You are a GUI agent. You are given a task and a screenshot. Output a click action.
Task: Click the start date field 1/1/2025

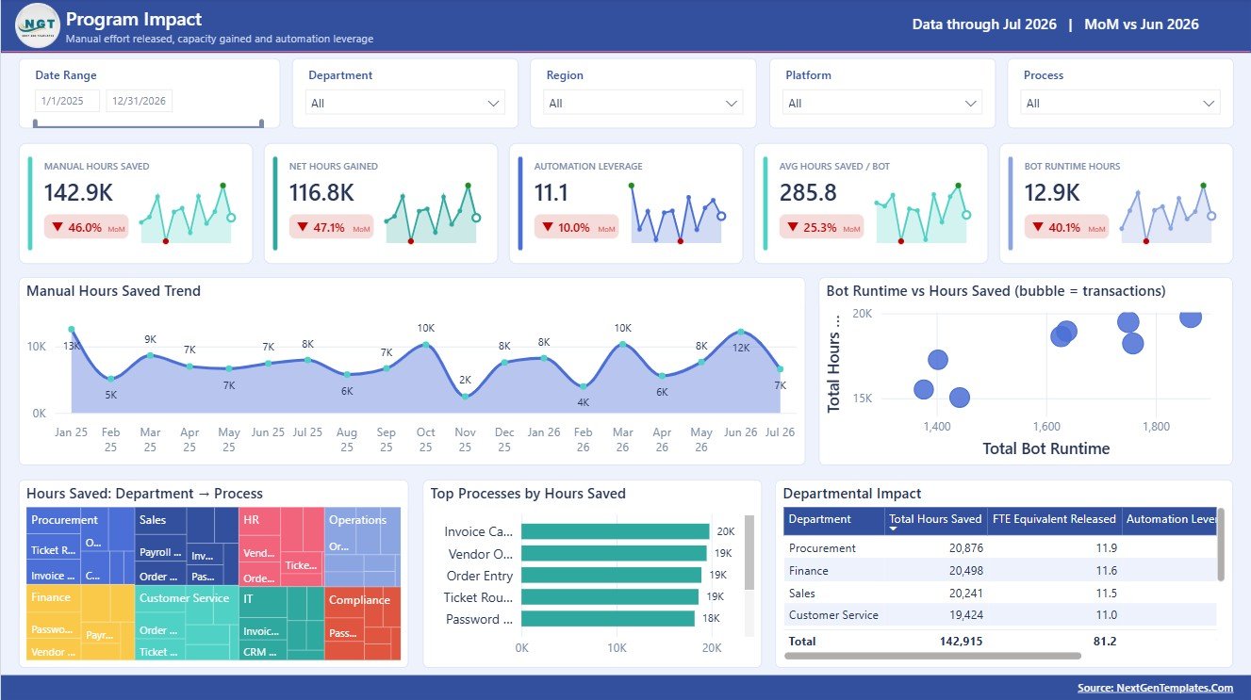tap(67, 101)
